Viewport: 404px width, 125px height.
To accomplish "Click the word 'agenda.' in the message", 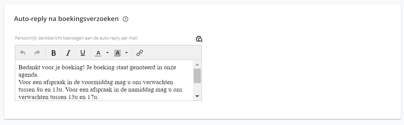I will tap(28, 75).
